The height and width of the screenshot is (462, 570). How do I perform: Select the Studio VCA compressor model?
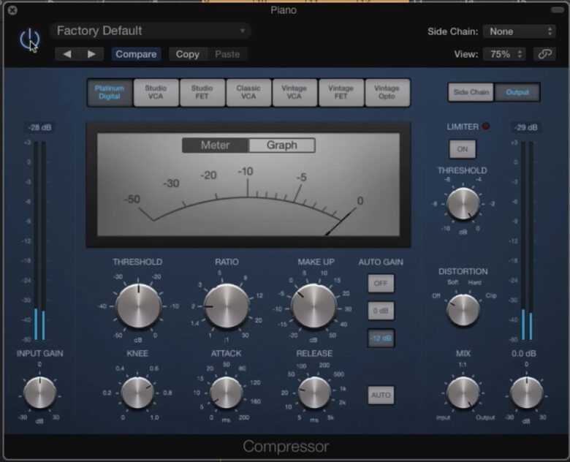tap(156, 93)
